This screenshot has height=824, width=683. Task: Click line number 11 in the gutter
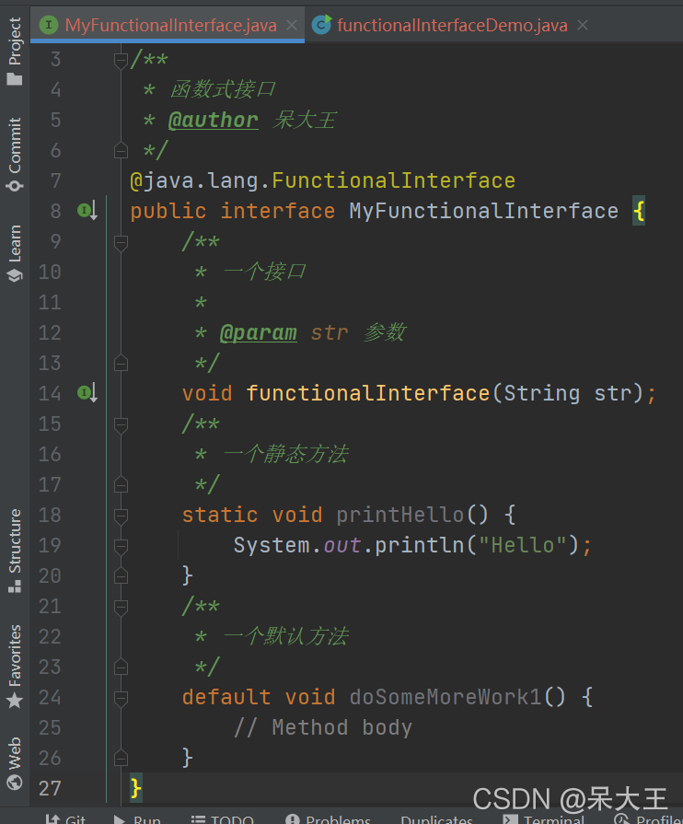click(x=50, y=303)
